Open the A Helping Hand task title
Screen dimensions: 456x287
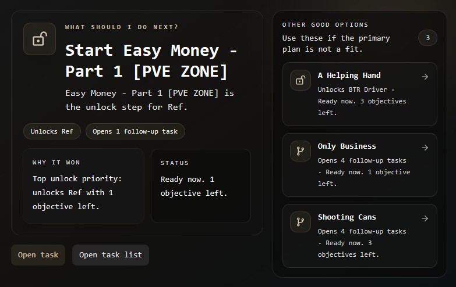(349, 76)
